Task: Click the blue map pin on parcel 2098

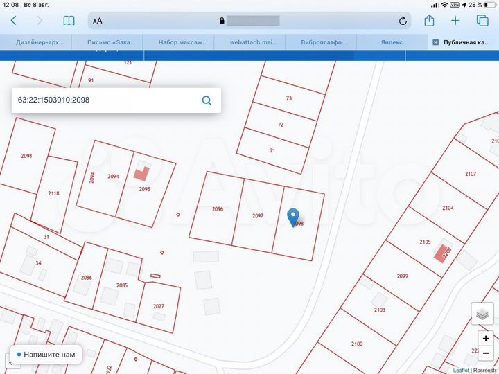Action: [x=293, y=217]
